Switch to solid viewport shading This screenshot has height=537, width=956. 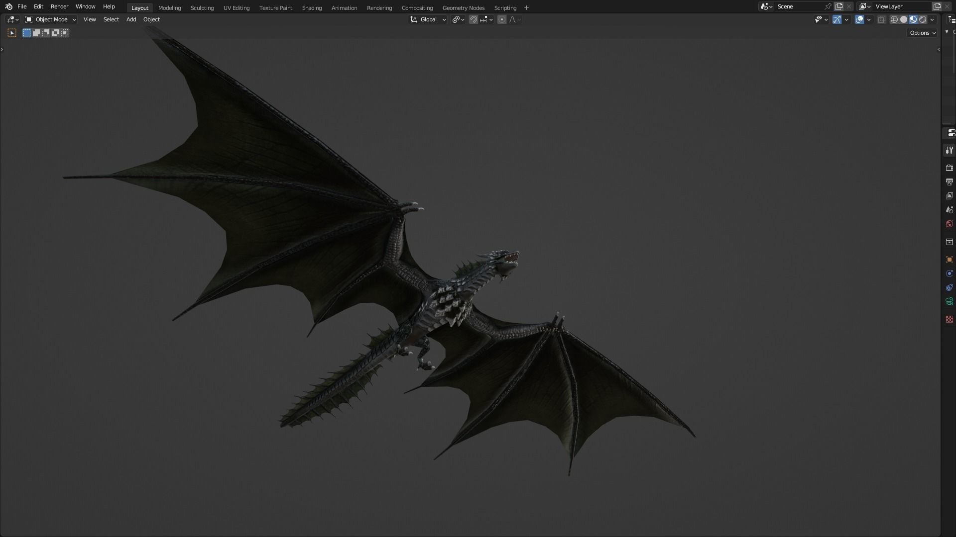[x=904, y=19]
